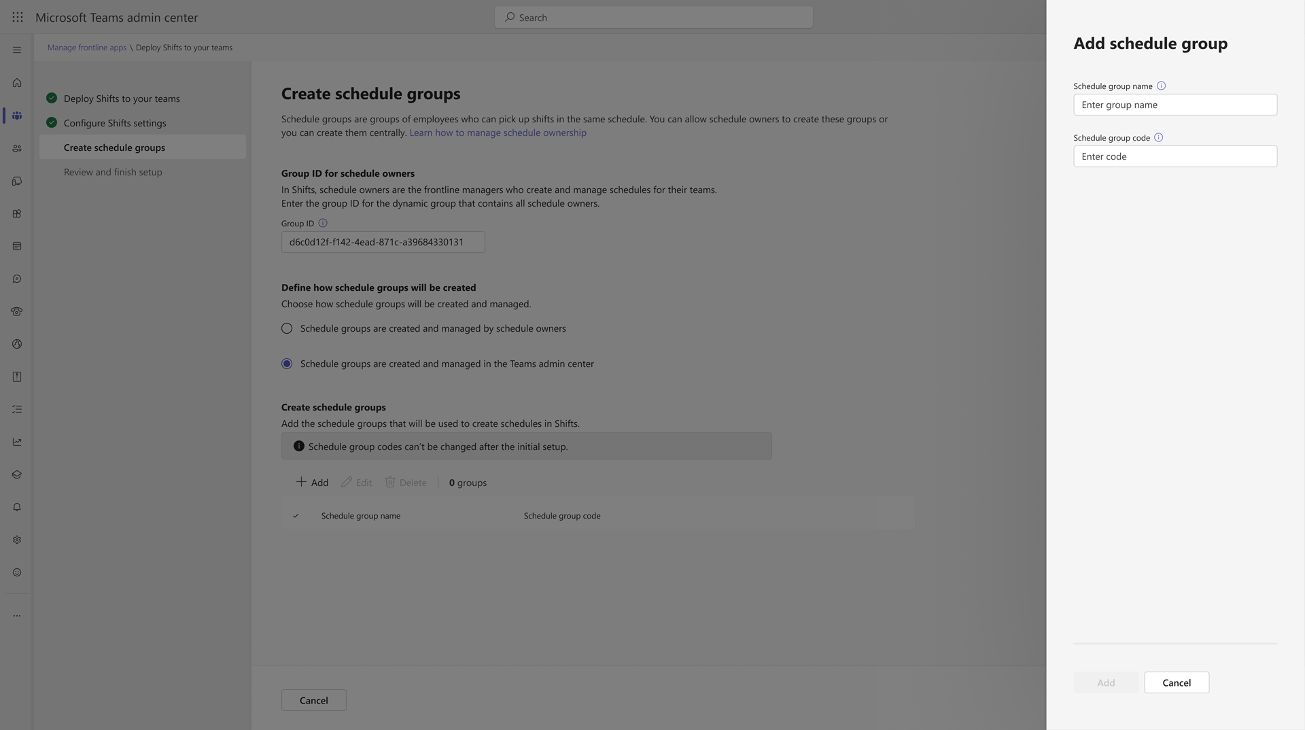
Task: Toggle the hamburger navigation menu
Action: coord(17,50)
